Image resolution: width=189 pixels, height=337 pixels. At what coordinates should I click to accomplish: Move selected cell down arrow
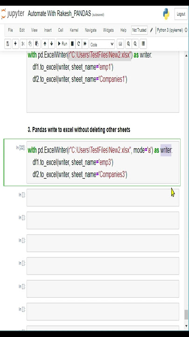coord(52,44)
